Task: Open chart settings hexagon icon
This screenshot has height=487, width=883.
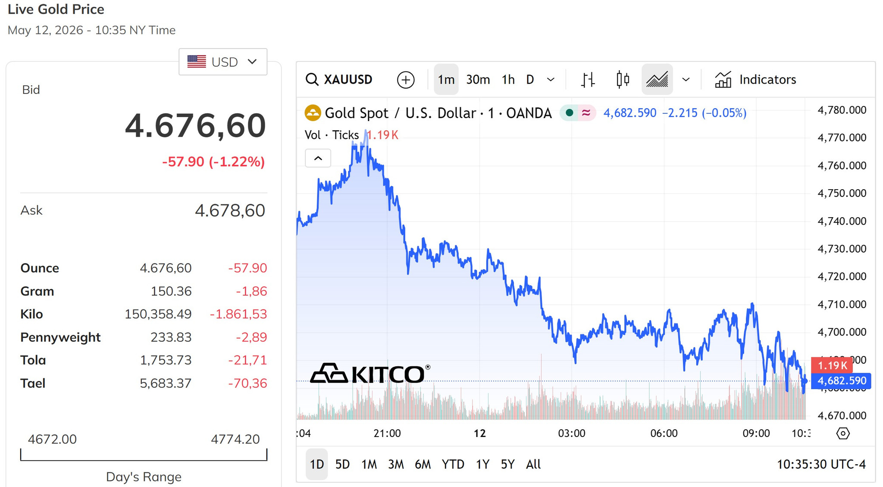Action: (x=843, y=433)
